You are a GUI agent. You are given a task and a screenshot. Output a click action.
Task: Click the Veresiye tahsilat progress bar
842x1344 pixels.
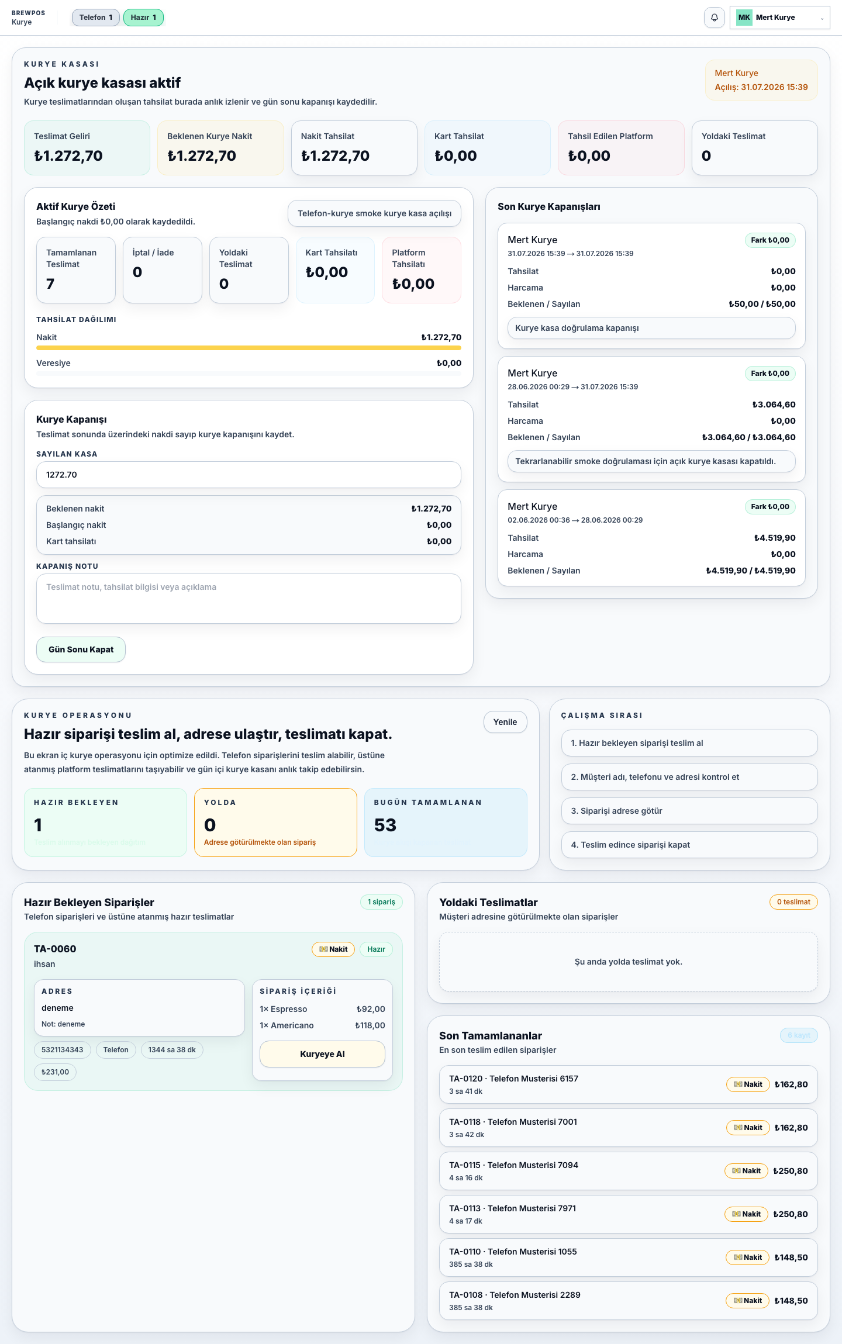coord(249,374)
